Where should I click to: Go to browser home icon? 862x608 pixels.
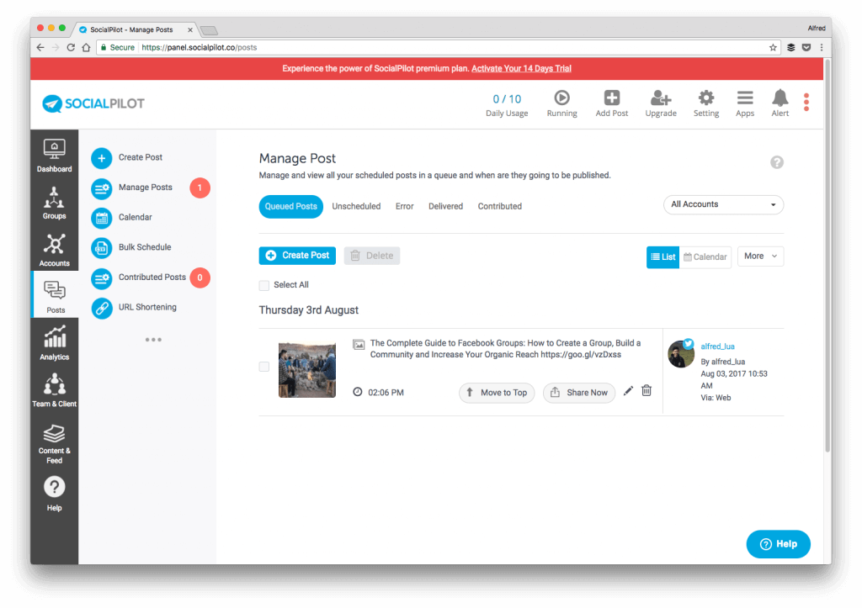pos(87,48)
